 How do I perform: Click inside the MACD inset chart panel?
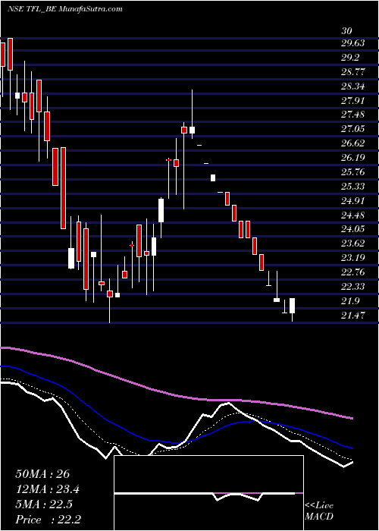(208, 493)
